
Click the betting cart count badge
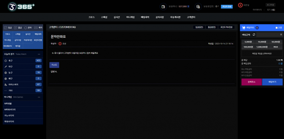pos(257,28)
